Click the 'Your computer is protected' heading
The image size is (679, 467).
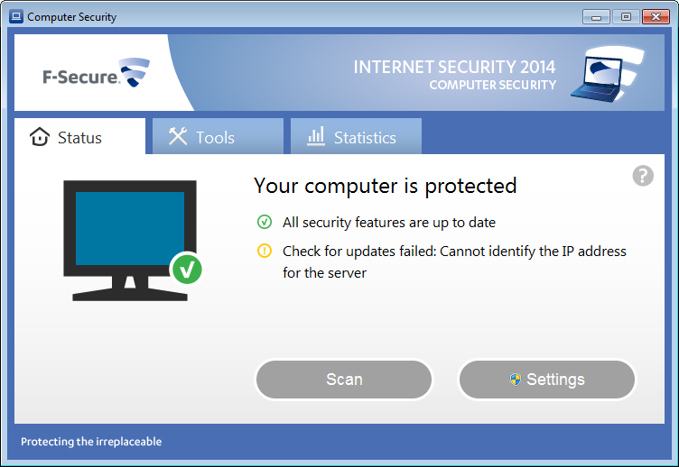click(386, 186)
